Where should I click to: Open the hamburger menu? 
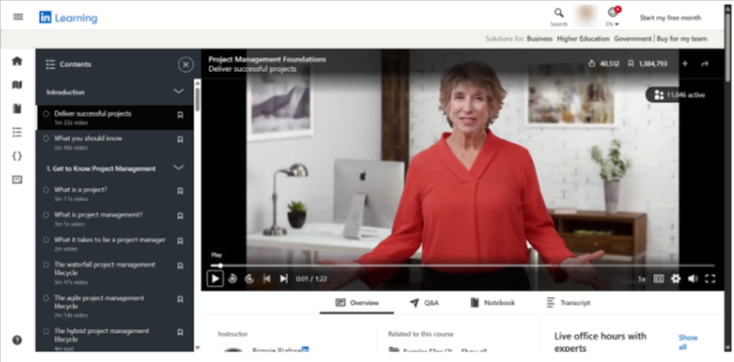(x=18, y=18)
